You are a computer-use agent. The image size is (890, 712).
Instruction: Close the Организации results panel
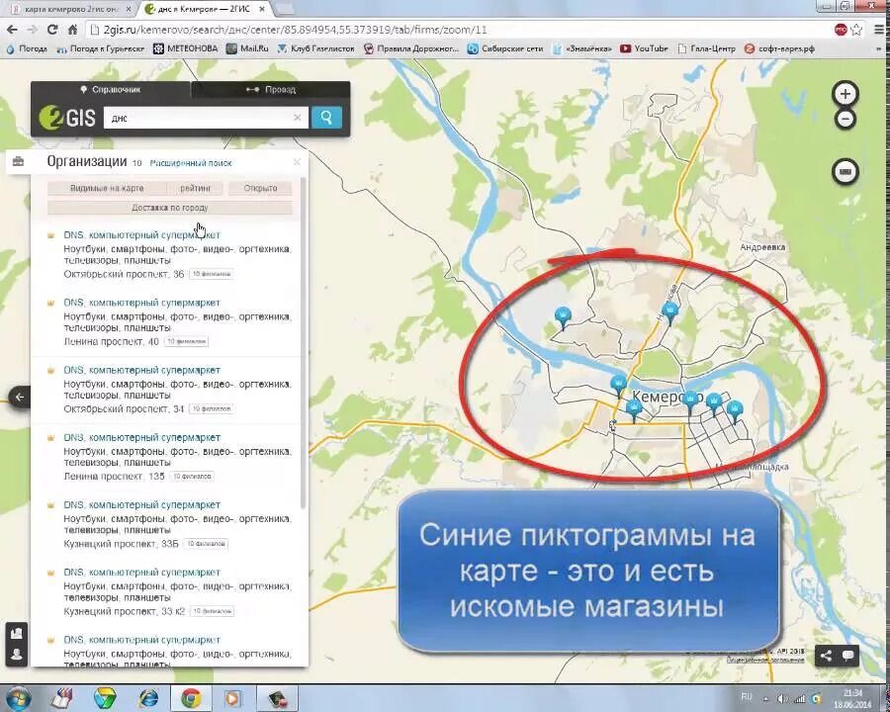point(297,162)
